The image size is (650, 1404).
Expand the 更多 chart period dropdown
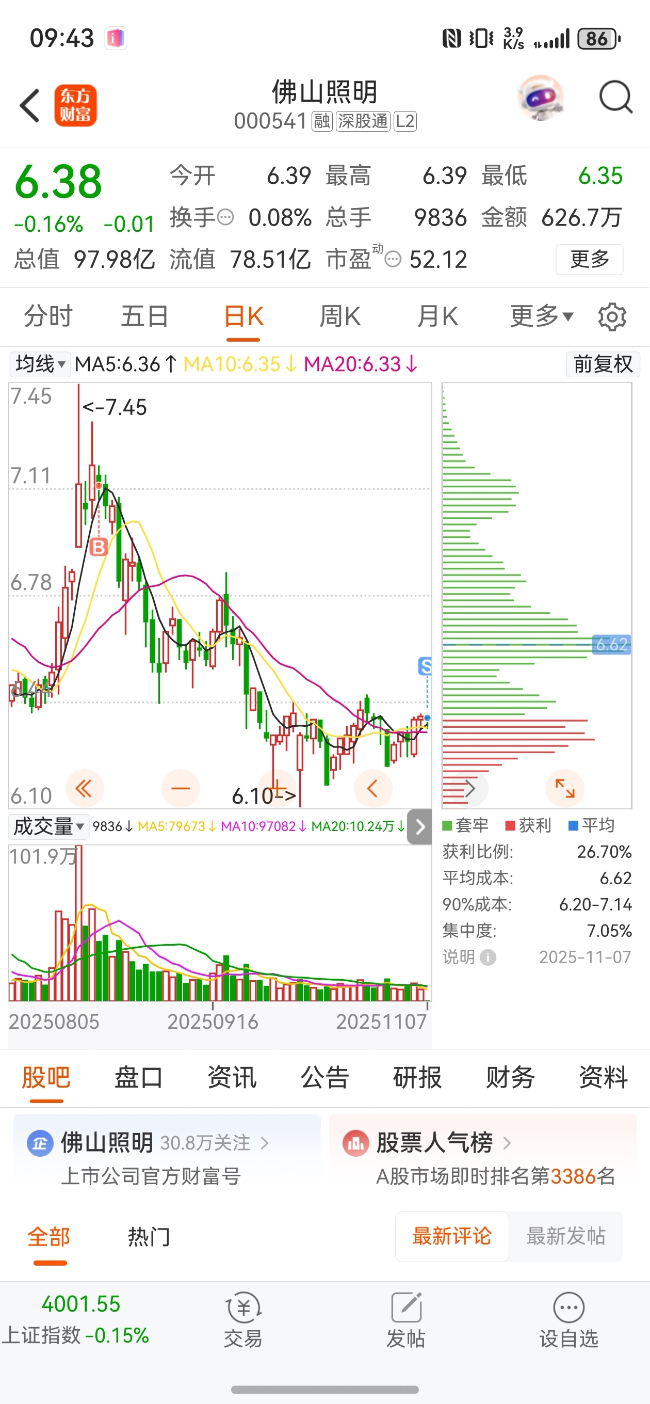pos(542,316)
